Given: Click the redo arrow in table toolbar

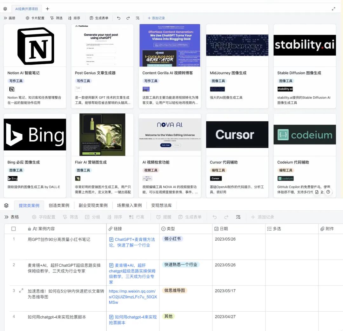Looking at the screenshot, I should (x=226, y=217).
